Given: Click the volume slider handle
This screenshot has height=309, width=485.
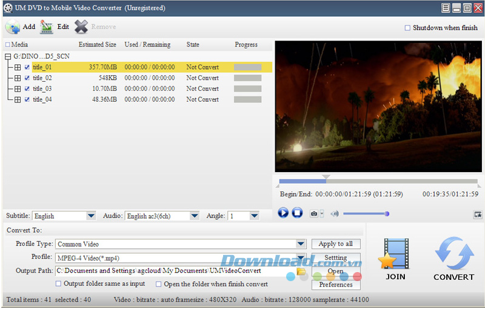Looking at the screenshot, I should click(387, 213).
